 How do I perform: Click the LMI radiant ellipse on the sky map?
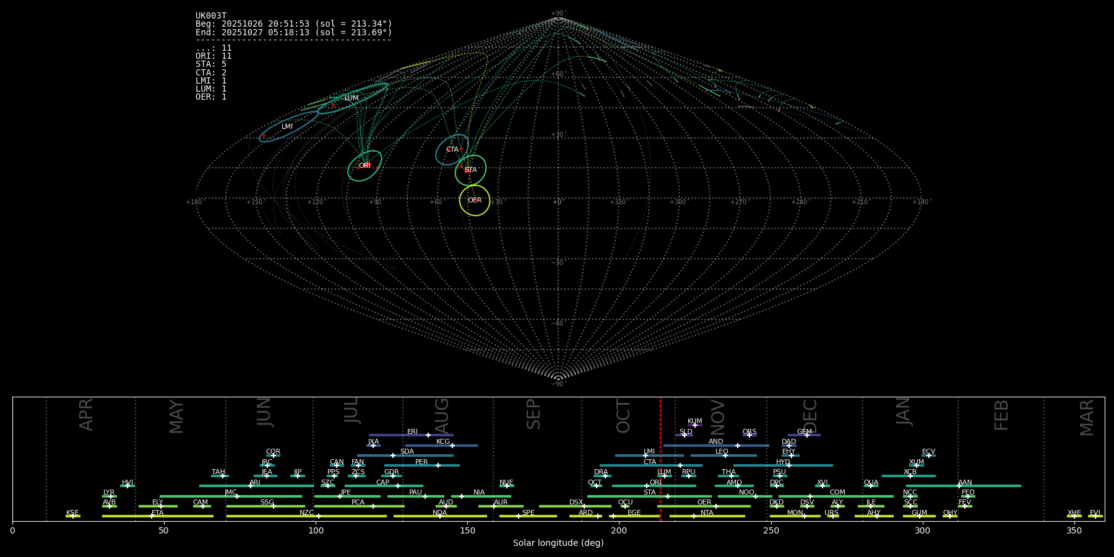point(288,127)
